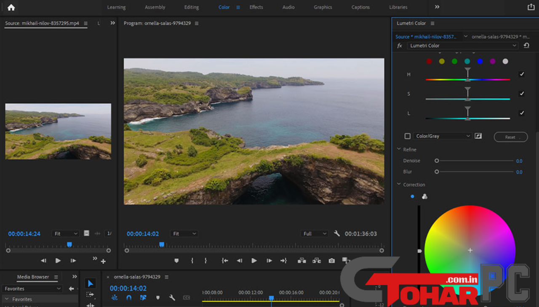Pick the red color swatch dot
539x307 pixels.
pos(429,61)
